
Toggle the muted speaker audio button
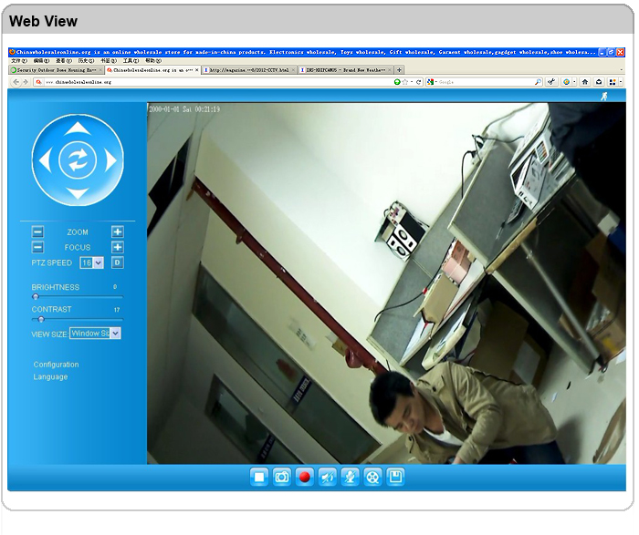pos(328,477)
